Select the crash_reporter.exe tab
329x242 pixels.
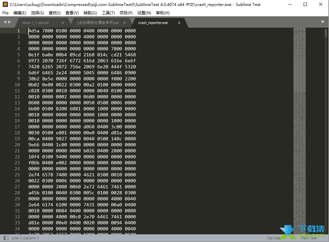click(153, 23)
